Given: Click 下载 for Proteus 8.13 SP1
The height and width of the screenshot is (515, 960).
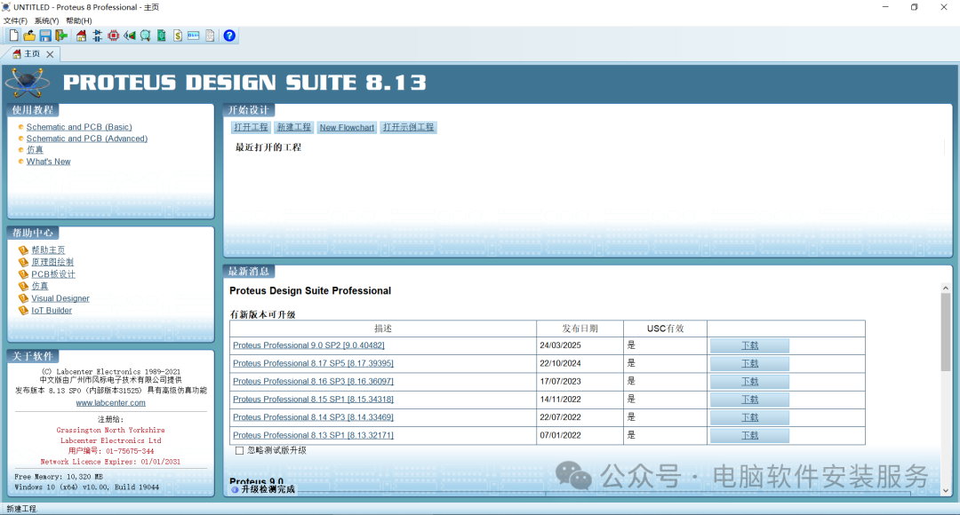Looking at the screenshot, I should 749,435.
